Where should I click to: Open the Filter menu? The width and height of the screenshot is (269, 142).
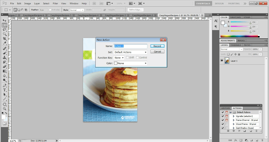[55, 3]
